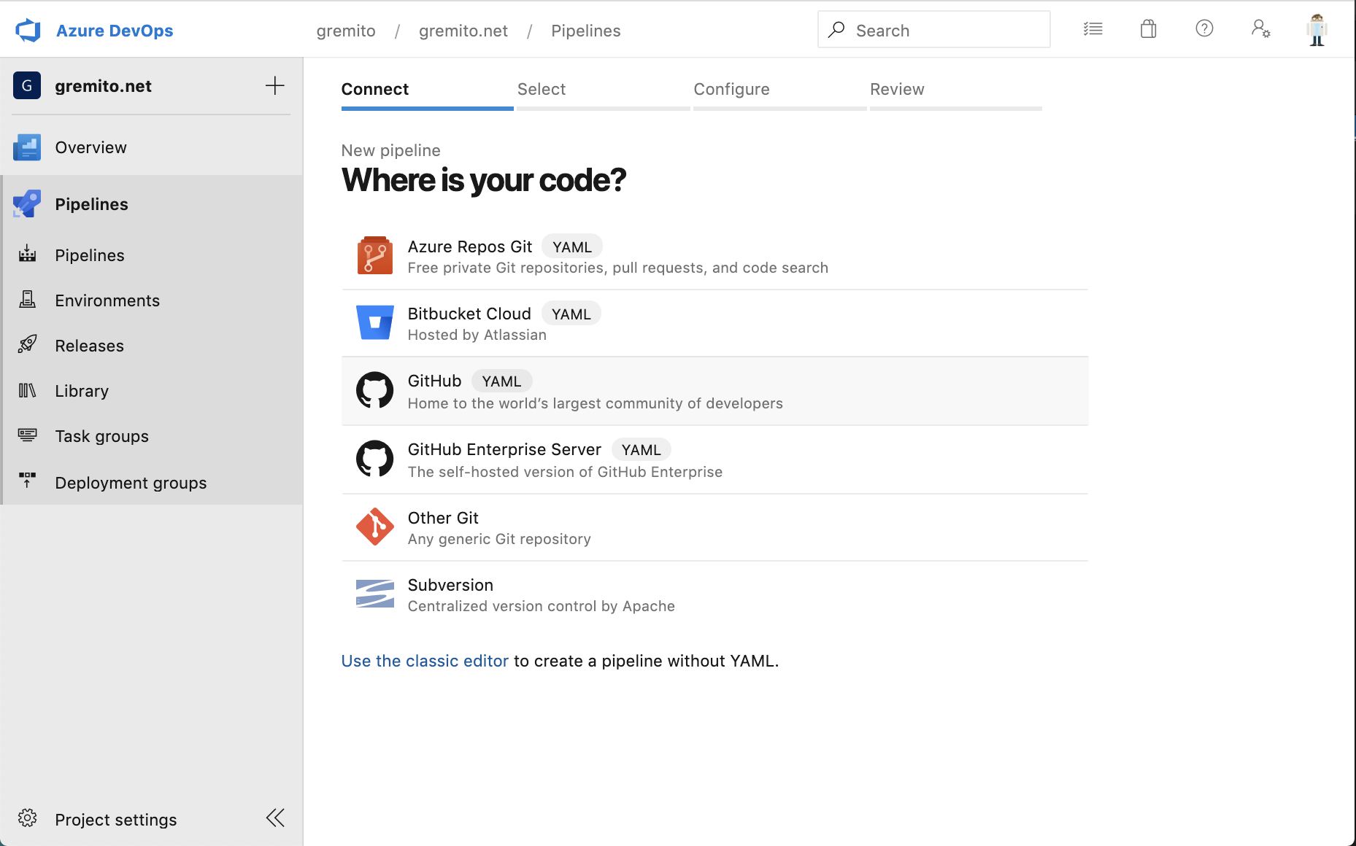This screenshot has width=1356, height=846.
Task: Click the Azure DevOps logo icon
Action: [28, 31]
